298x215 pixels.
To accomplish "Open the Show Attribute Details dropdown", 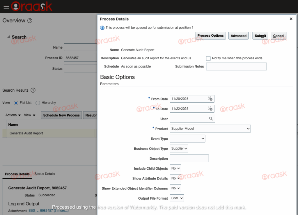I will coord(175,178).
